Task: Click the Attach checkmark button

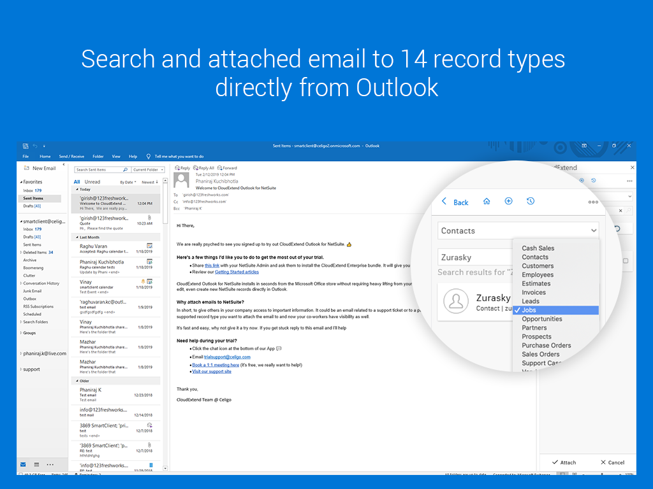Action: (x=564, y=462)
